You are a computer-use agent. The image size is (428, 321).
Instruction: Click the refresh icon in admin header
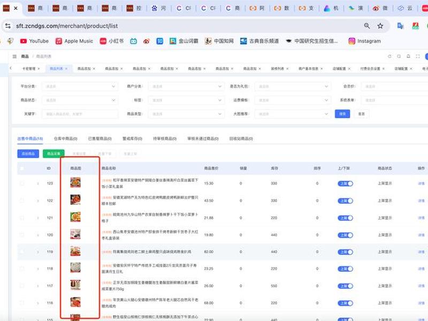(x=389, y=56)
